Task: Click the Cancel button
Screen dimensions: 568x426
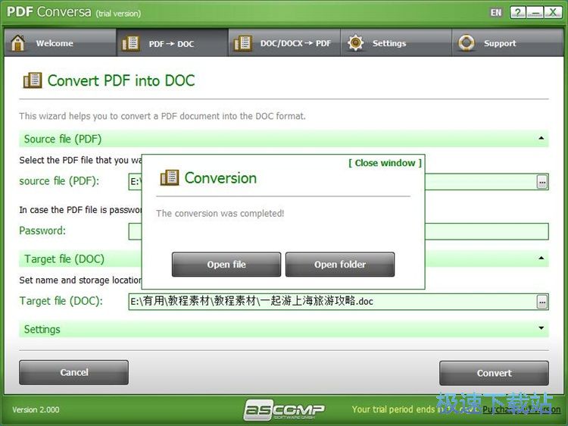Action: pyautogui.click(x=74, y=372)
